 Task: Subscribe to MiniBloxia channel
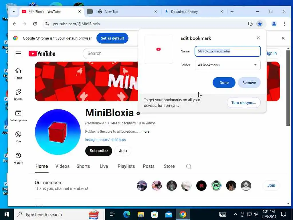(99, 151)
